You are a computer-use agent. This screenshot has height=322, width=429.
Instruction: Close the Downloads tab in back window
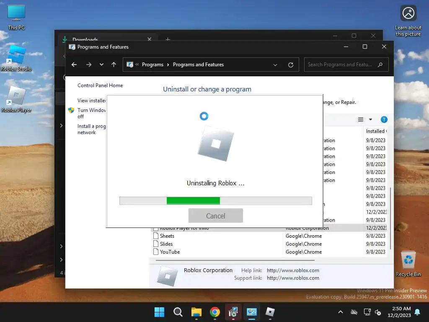pyautogui.click(x=150, y=39)
